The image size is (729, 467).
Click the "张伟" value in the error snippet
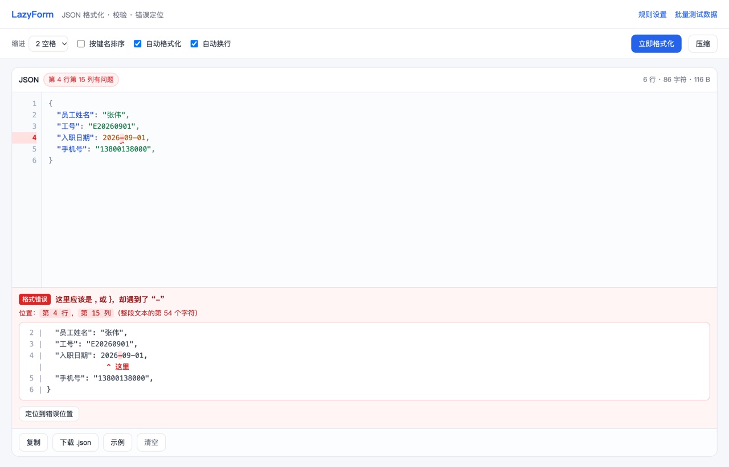112,333
